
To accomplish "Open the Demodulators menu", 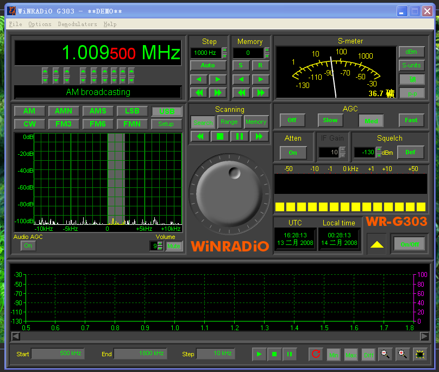I will pos(77,24).
